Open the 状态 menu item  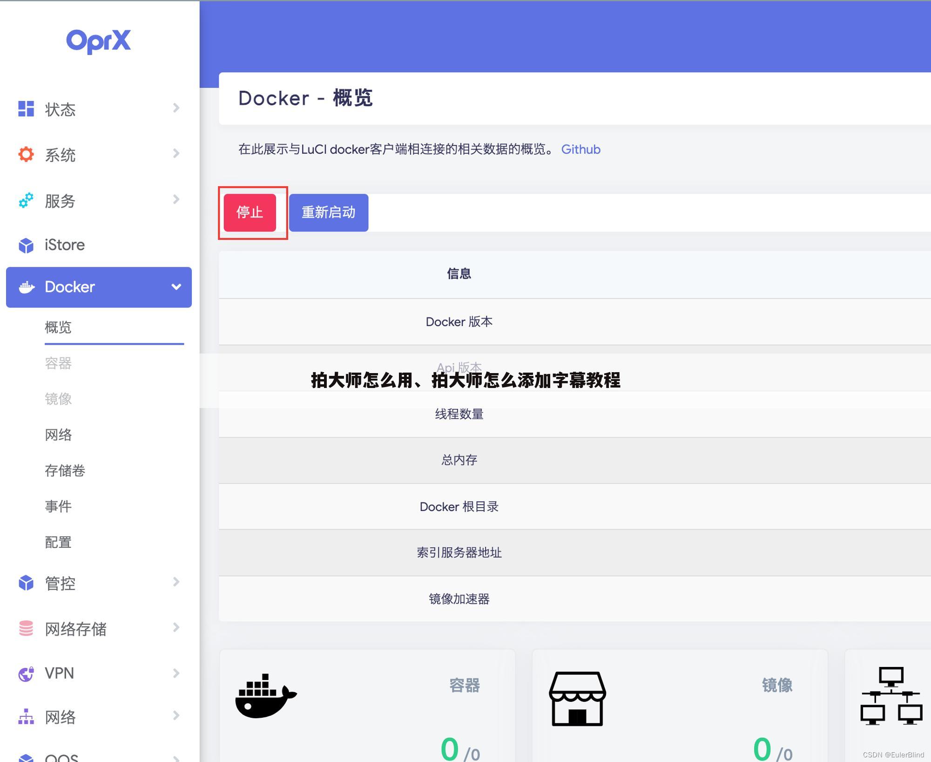[x=99, y=109]
